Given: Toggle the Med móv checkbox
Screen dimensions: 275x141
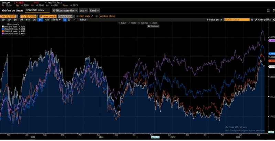Looking at the screenshot, I should 77,16.
